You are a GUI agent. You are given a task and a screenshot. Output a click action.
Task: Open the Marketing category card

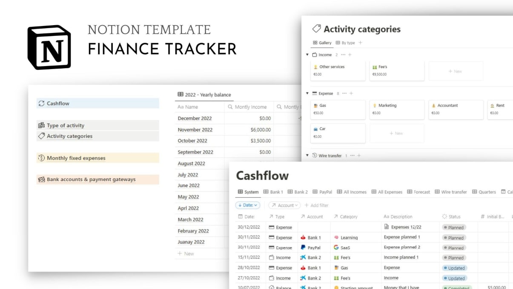coord(397,110)
